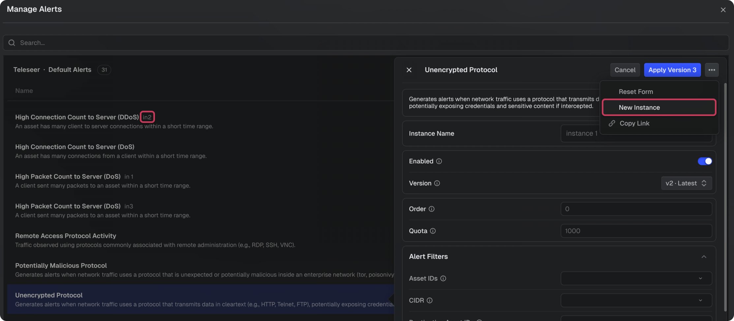Click the Quota input field
This screenshot has height=321, width=734.
636,231
